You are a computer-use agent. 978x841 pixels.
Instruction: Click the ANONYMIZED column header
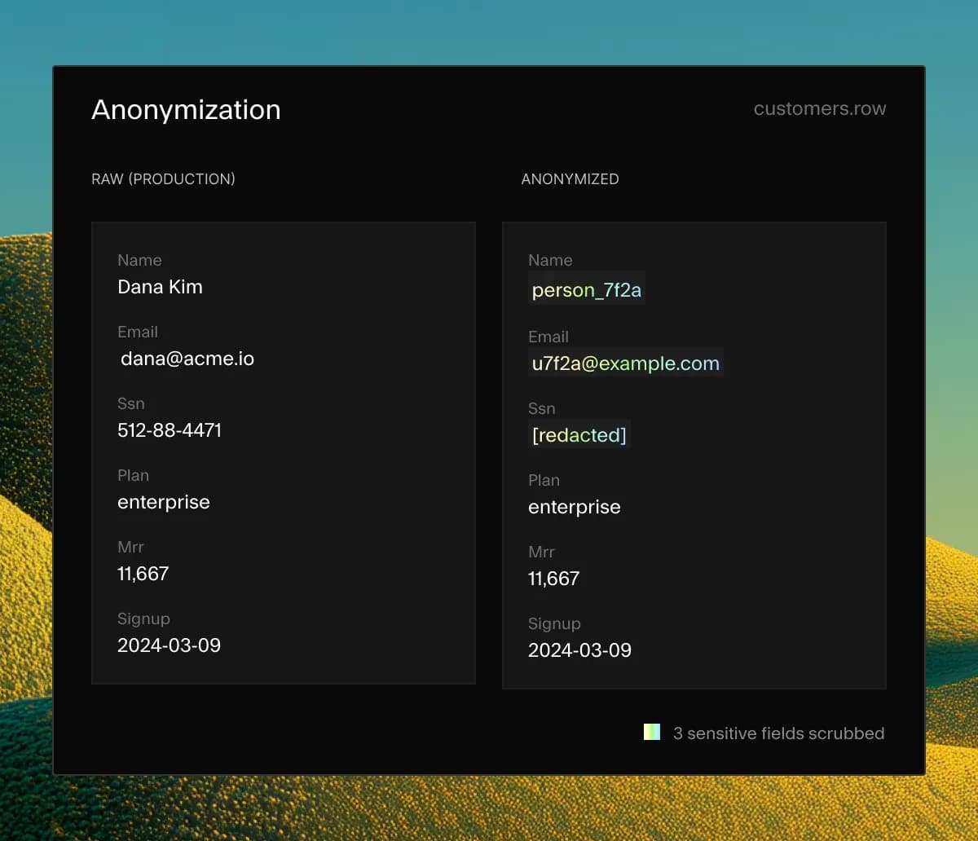570,179
